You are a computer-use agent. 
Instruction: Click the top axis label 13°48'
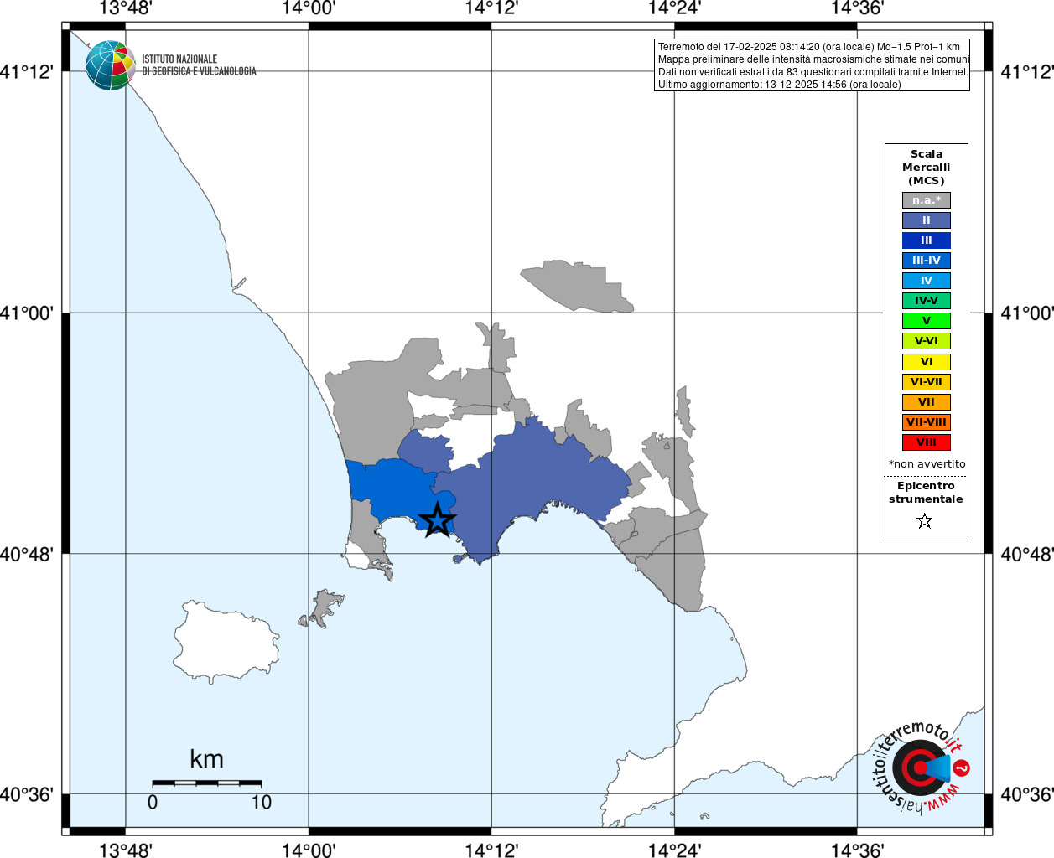point(126,8)
